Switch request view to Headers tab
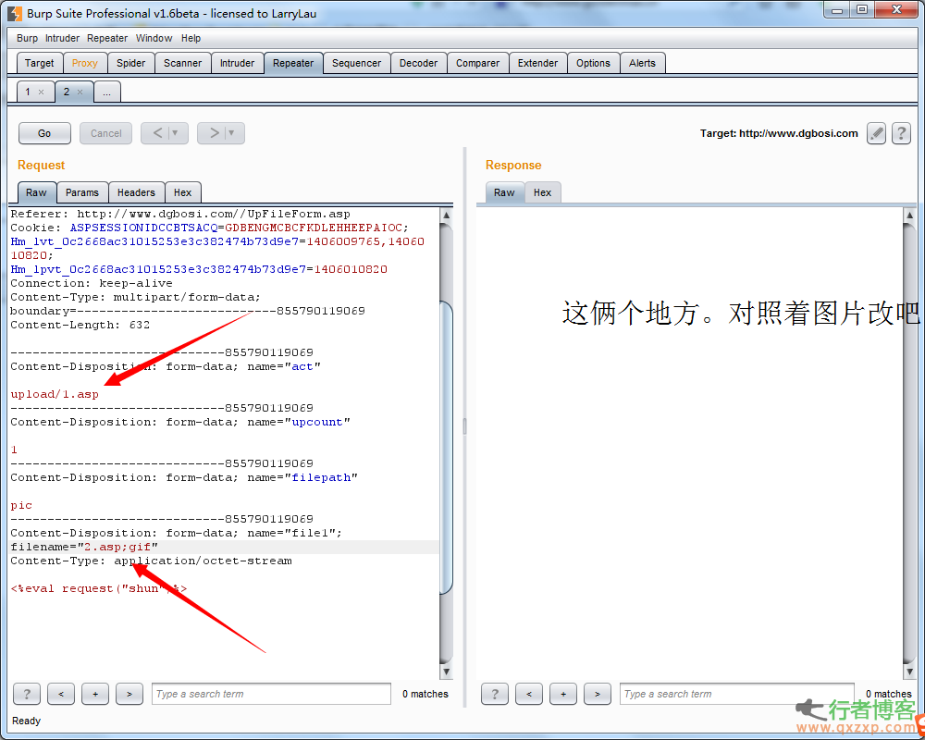The image size is (925, 740). tap(136, 192)
